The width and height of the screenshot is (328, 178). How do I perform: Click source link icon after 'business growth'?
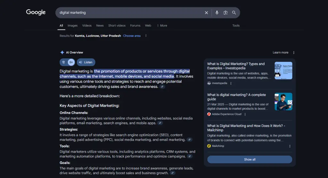172,173
